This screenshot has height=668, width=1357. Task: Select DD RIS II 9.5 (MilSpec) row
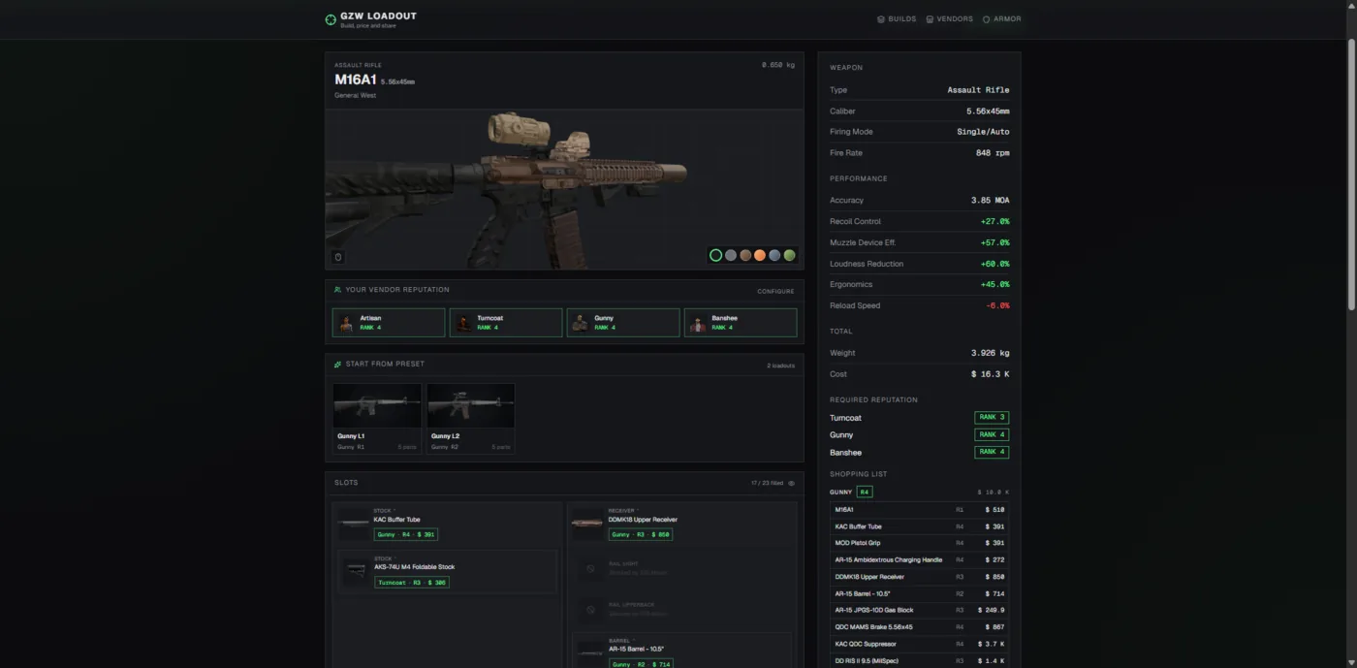pyautogui.click(x=919, y=660)
